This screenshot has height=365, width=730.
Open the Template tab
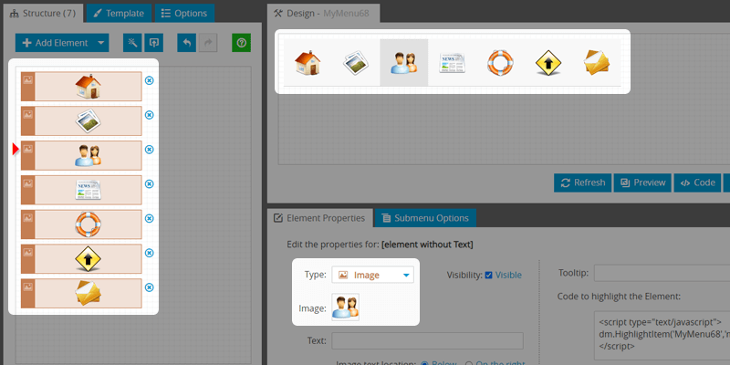coord(119,13)
